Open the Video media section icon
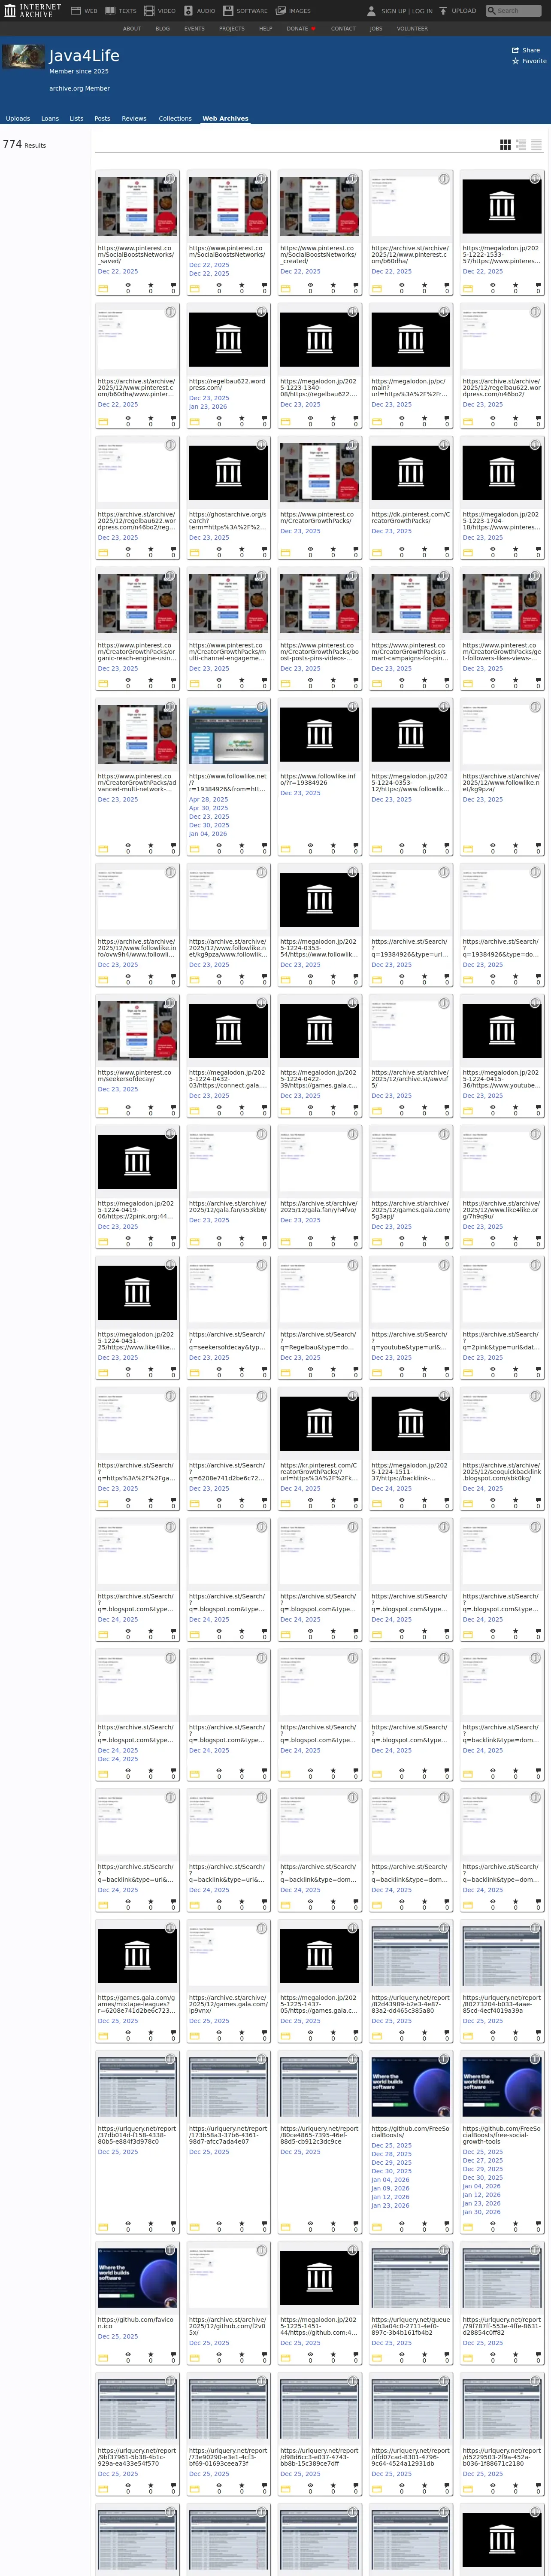This screenshot has height=2576, width=551. point(149,11)
